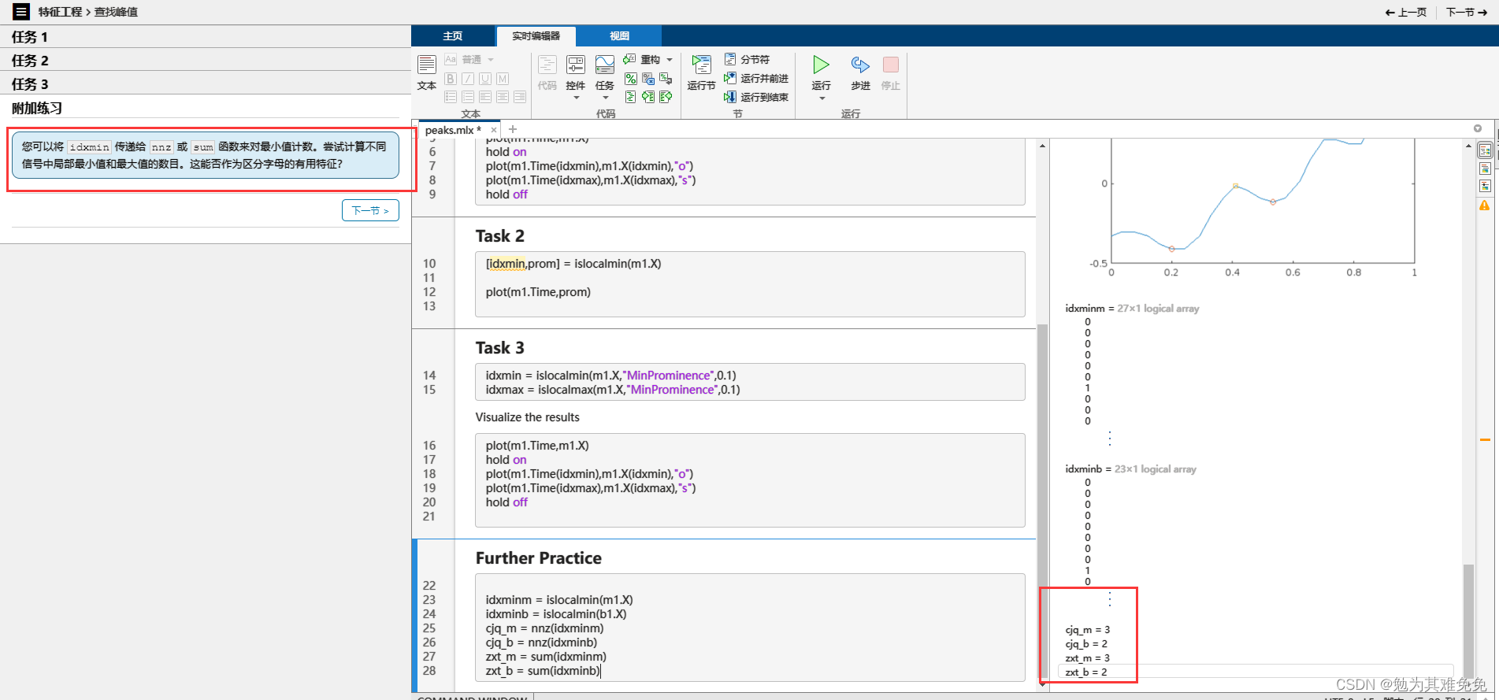Image resolution: width=1499 pixels, height=700 pixels.
Task: Open the 普通 text style dropdown
Action: [x=470, y=60]
